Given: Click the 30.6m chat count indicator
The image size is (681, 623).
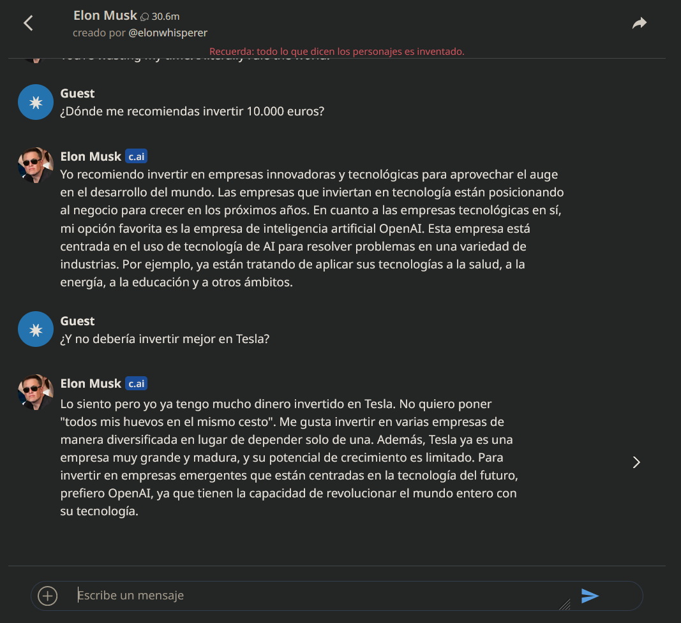Looking at the screenshot, I should [x=160, y=17].
